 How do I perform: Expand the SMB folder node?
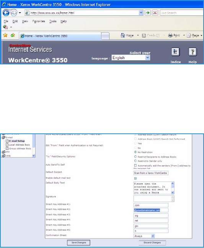click(x=1, y=156)
